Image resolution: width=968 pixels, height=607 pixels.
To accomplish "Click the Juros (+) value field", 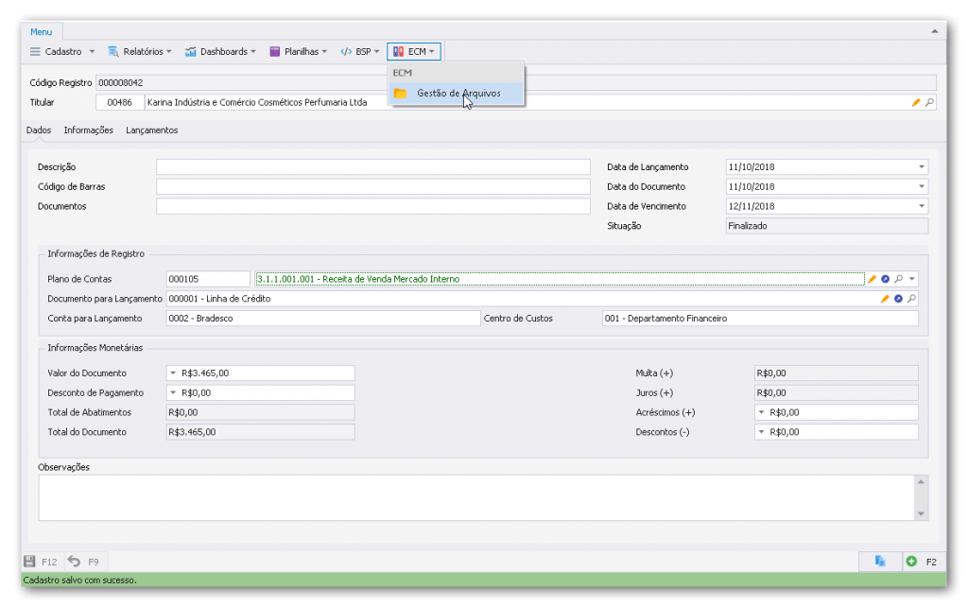I will 836,392.
